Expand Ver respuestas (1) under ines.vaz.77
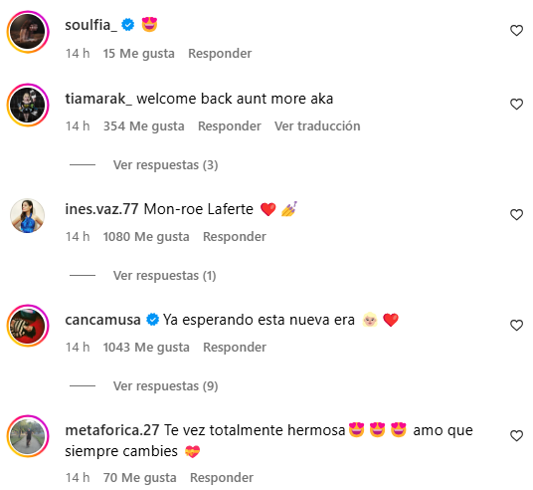533x490 pixels. pos(164,276)
